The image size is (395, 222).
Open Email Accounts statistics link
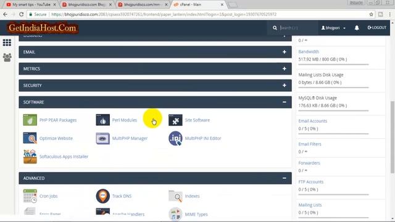(x=313, y=121)
